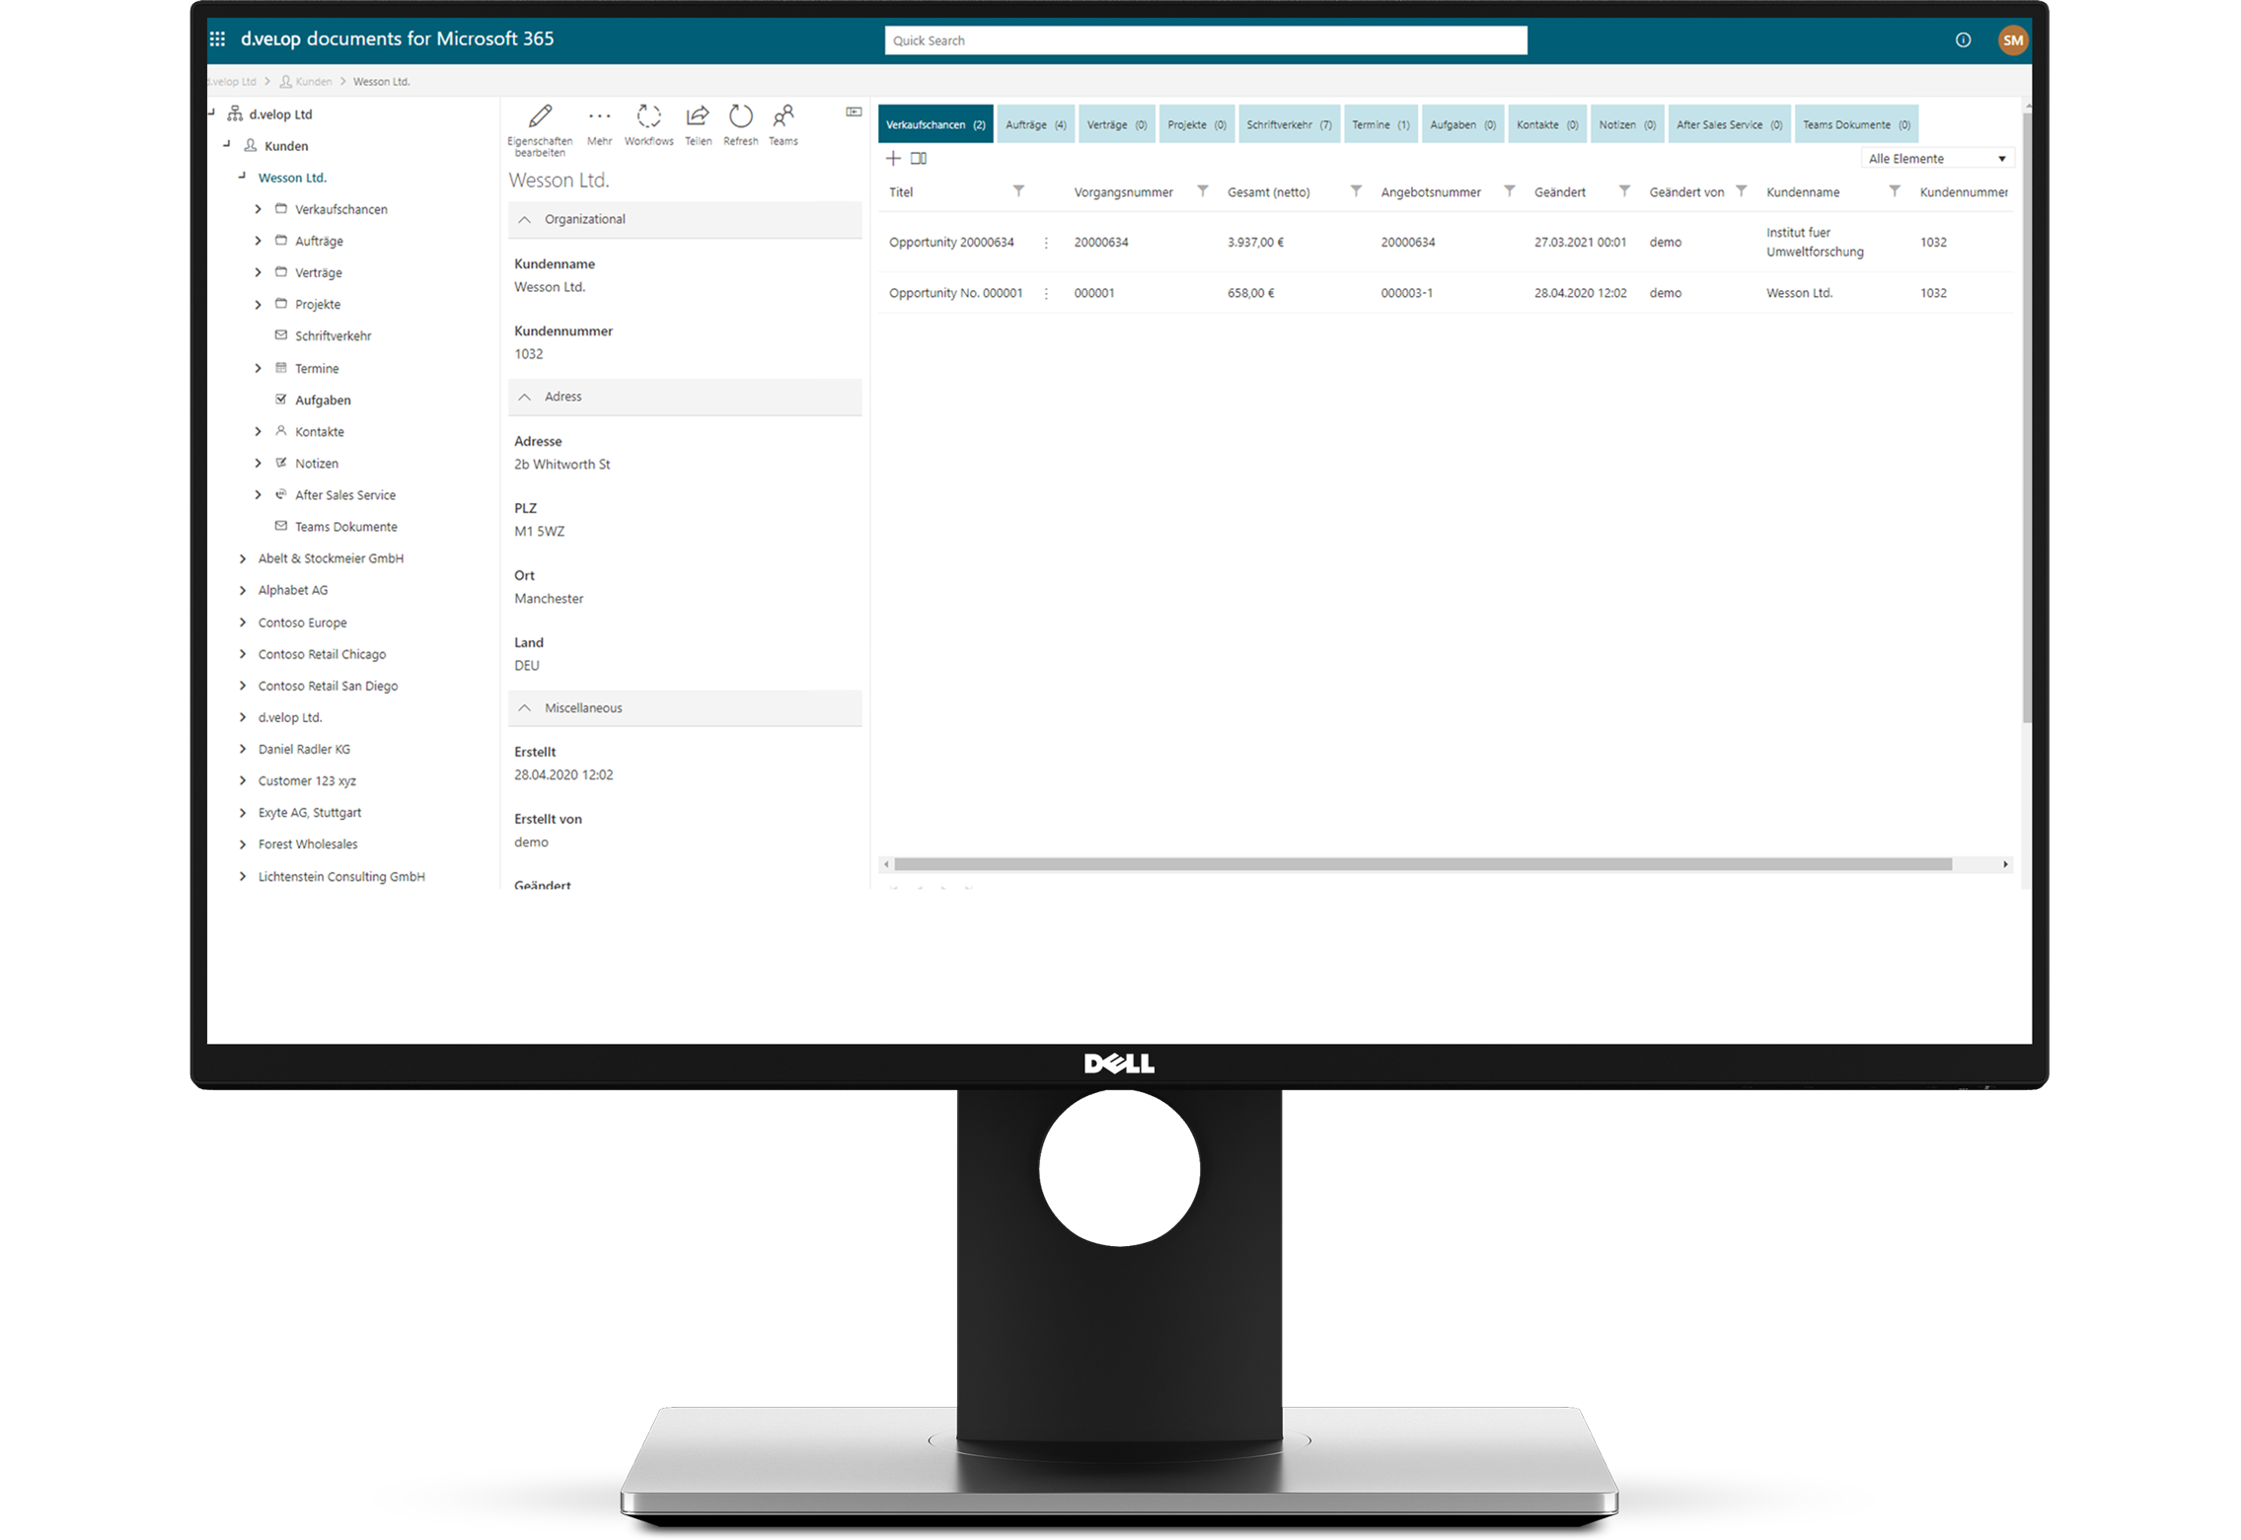2241x1540 pixels.
Task: Click d.velop Ltd organization tree icon
Action: click(235, 113)
